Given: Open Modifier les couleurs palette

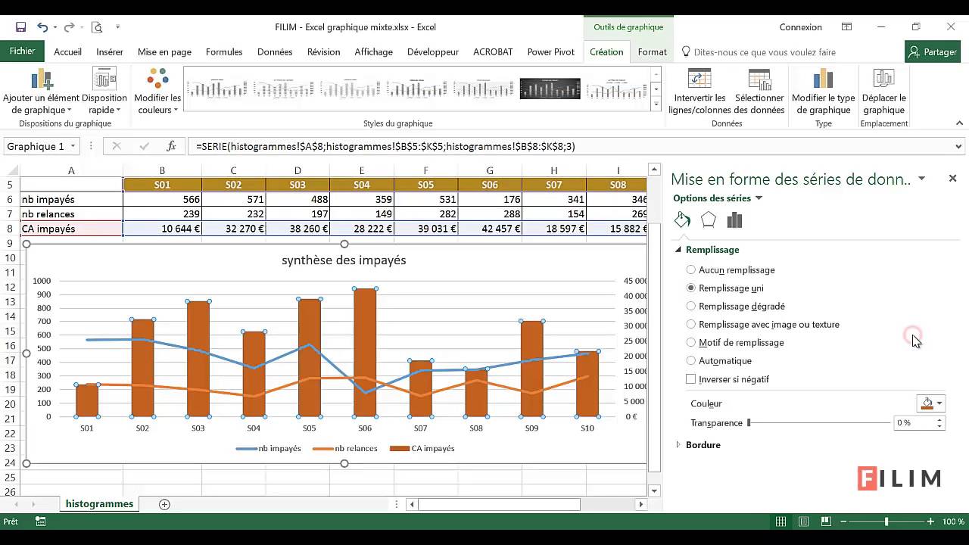Looking at the screenshot, I should [157, 91].
